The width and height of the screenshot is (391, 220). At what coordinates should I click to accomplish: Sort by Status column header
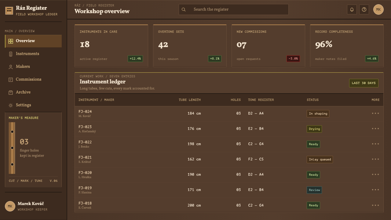click(312, 100)
